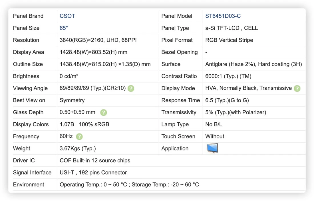
Task: Open the help icon beside Glass Depth
Action: (x=104, y=113)
